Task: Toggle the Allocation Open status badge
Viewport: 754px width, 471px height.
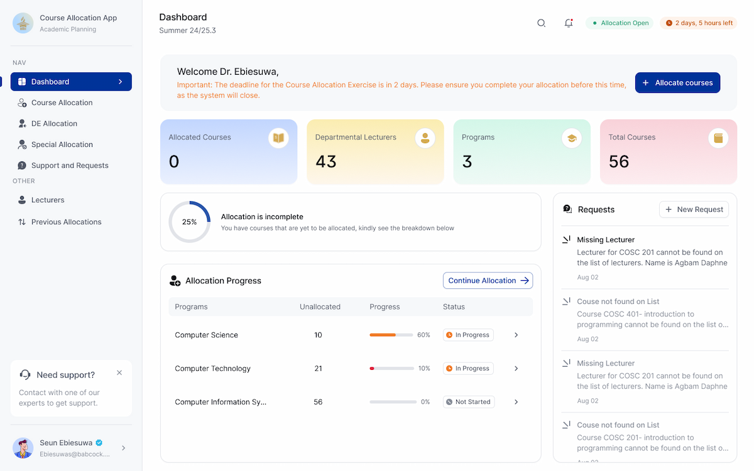Action: [619, 23]
